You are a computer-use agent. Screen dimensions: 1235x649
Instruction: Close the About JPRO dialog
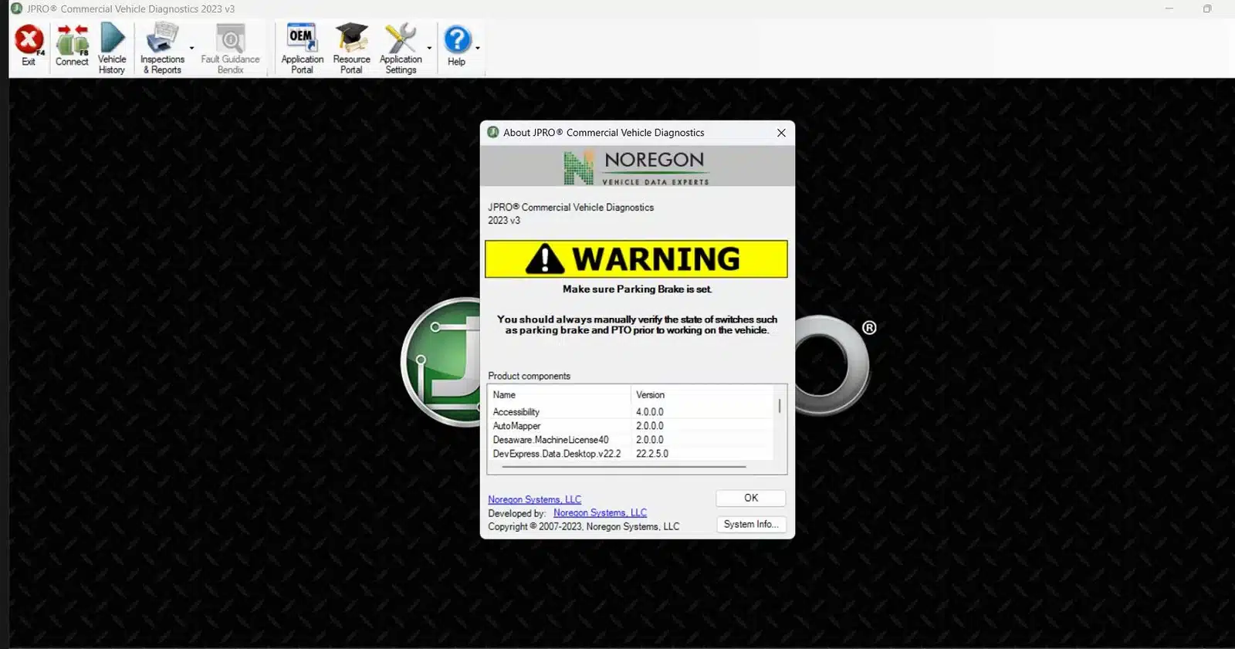781,133
